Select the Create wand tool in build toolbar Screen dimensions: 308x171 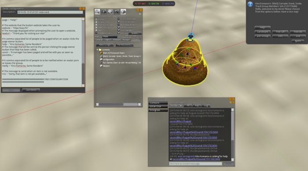[117, 11]
